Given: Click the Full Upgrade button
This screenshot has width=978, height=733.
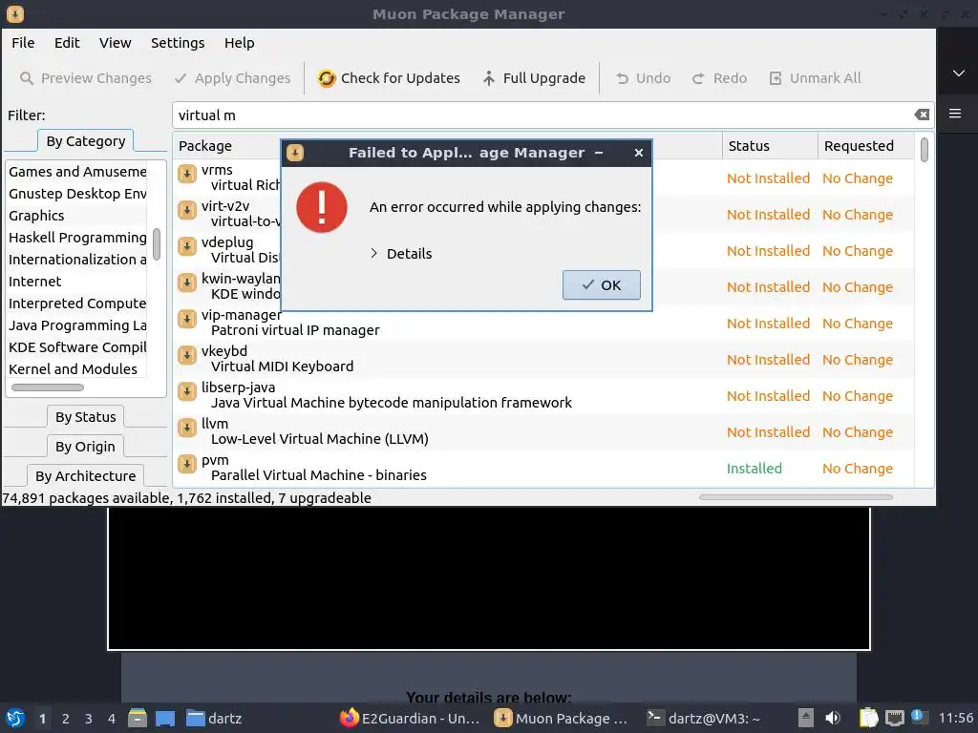Looking at the screenshot, I should pyautogui.click(x=535, y=78).
